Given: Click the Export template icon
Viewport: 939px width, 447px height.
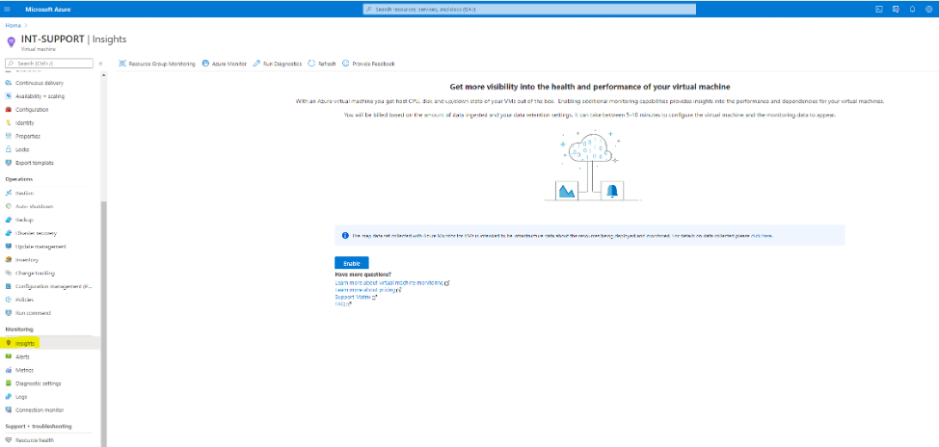Looking at the screenshot, I should 9,162.
